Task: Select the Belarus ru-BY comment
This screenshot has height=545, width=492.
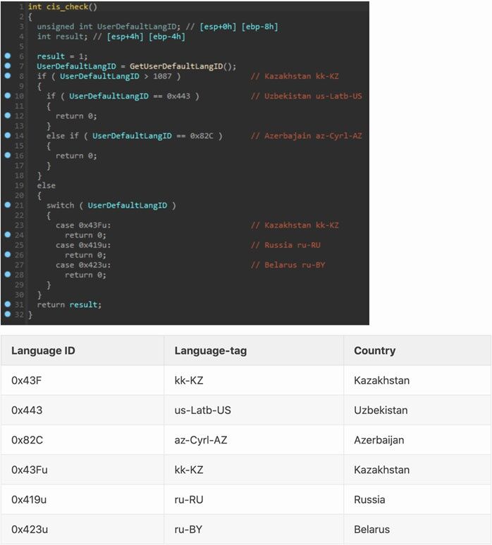Action: pos(288,265)
